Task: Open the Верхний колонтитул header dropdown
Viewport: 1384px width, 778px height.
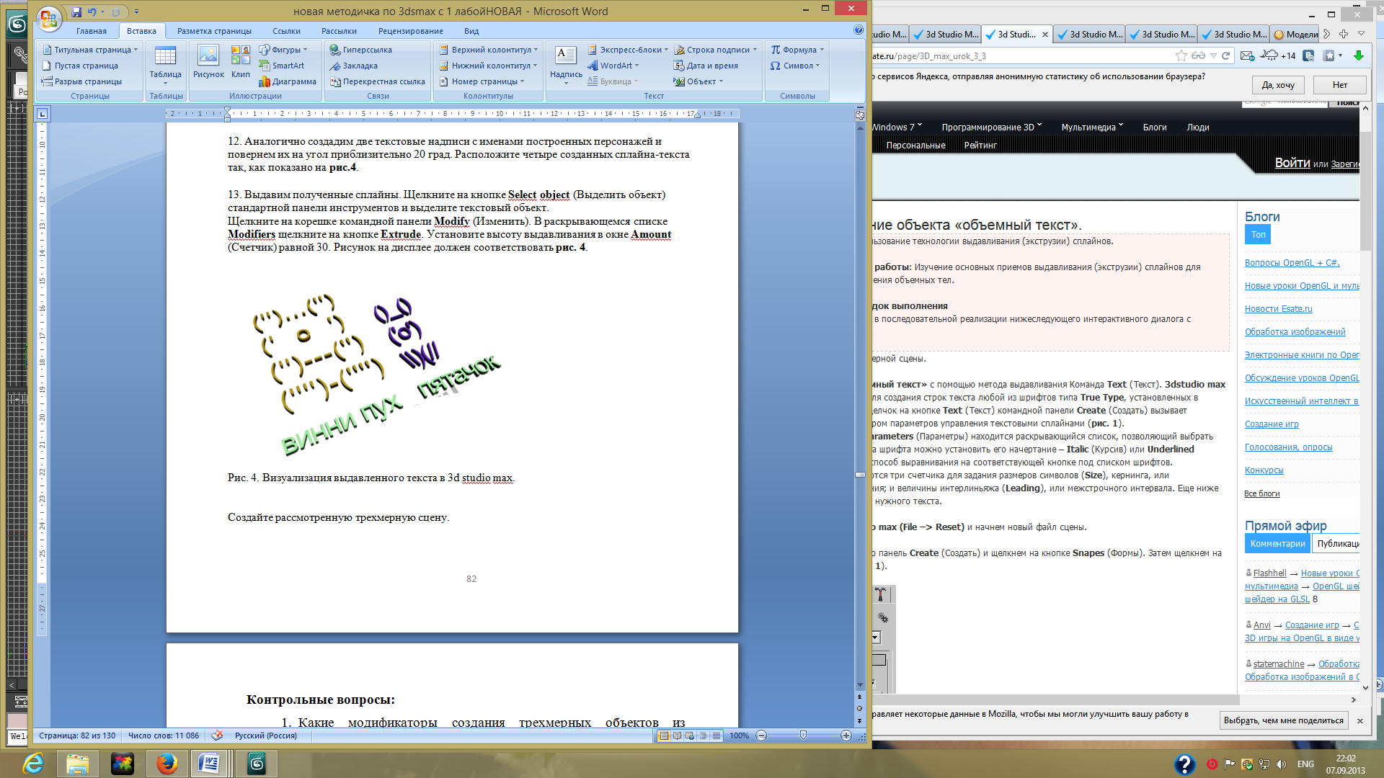Action: click(x=488, y=50)
